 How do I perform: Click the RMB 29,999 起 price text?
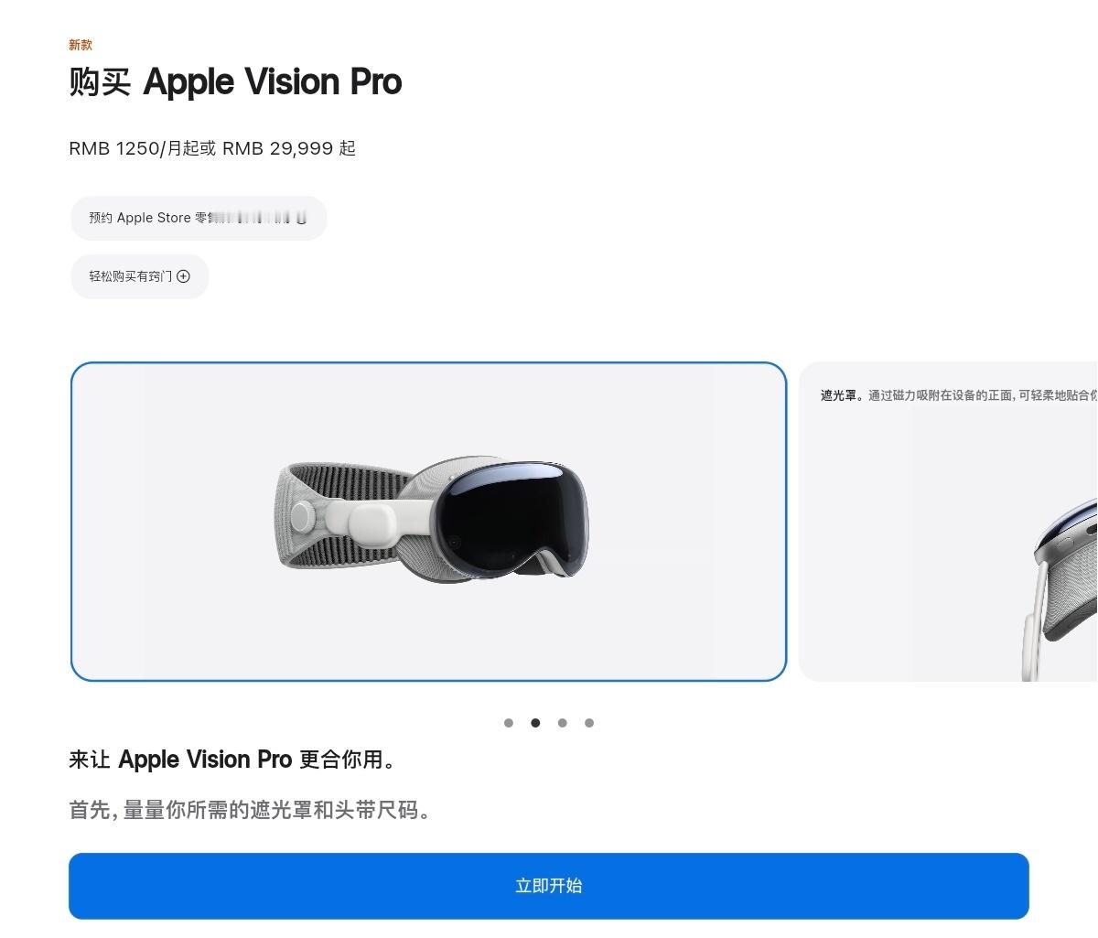tap(289, 148)
